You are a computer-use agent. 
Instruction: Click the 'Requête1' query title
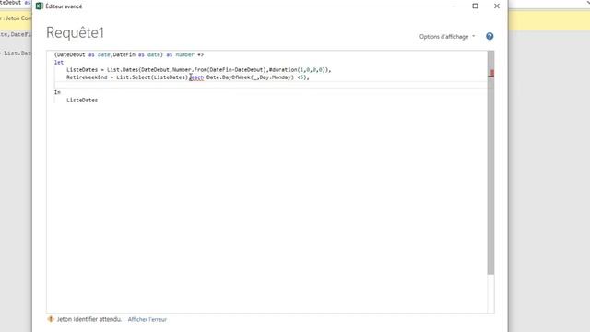click(x=75, y=32)
